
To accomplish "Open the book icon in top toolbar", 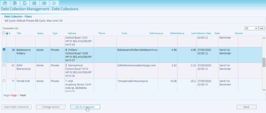I will [25, 3].
